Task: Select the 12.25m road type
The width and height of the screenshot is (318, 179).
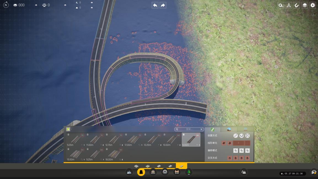Action: click(152, 139)
